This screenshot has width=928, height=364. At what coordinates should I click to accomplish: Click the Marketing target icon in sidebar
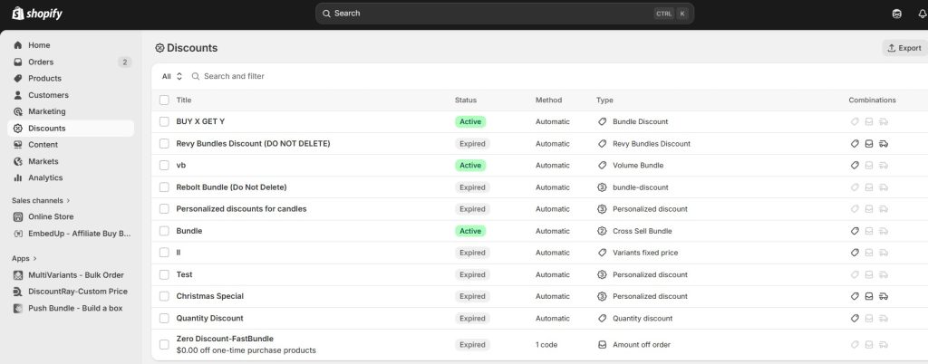tap(18, 111)
